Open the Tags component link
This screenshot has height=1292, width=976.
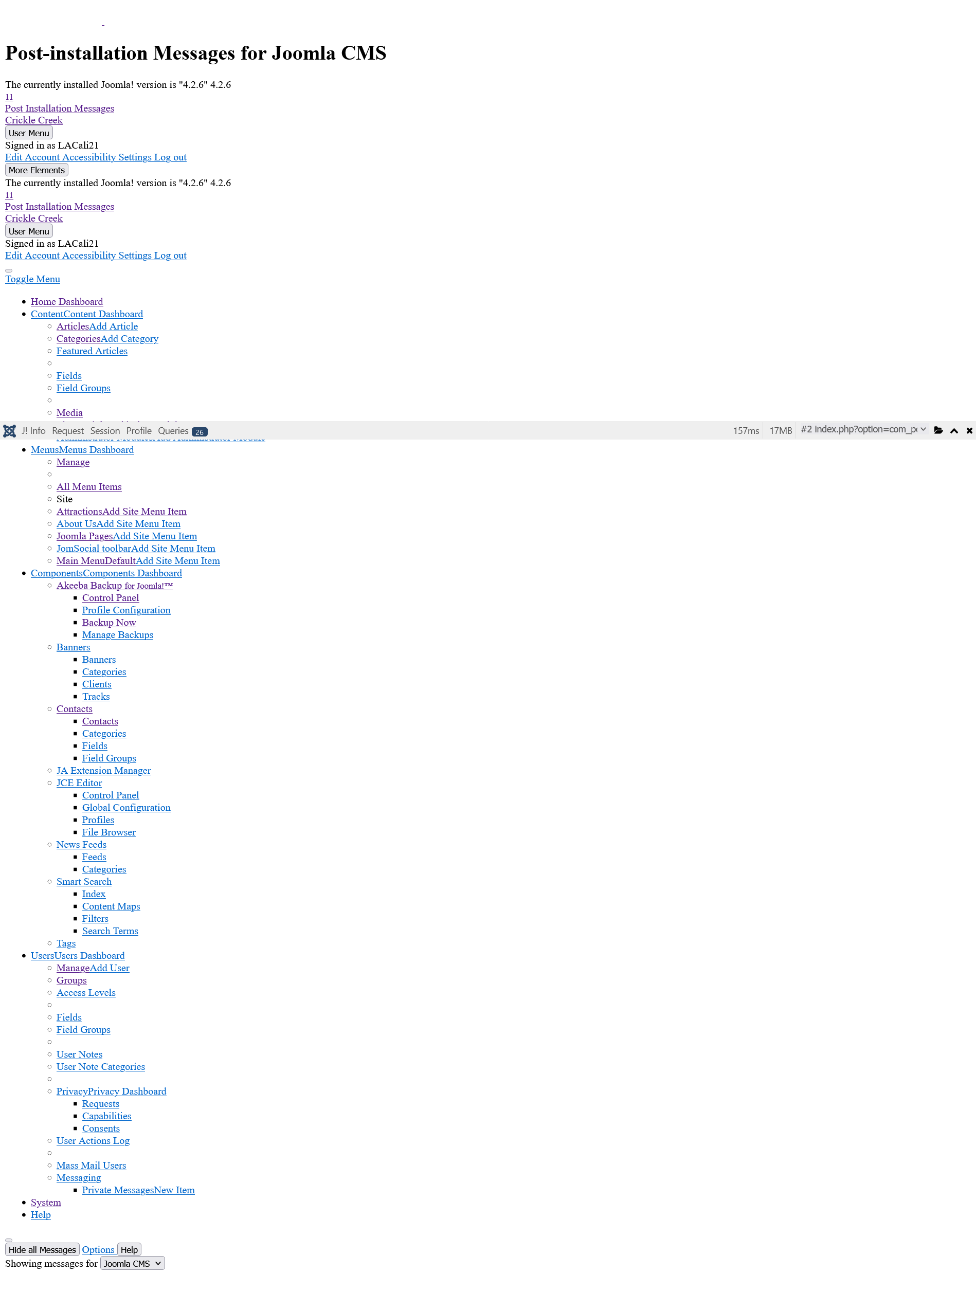(x=66, y=943)
